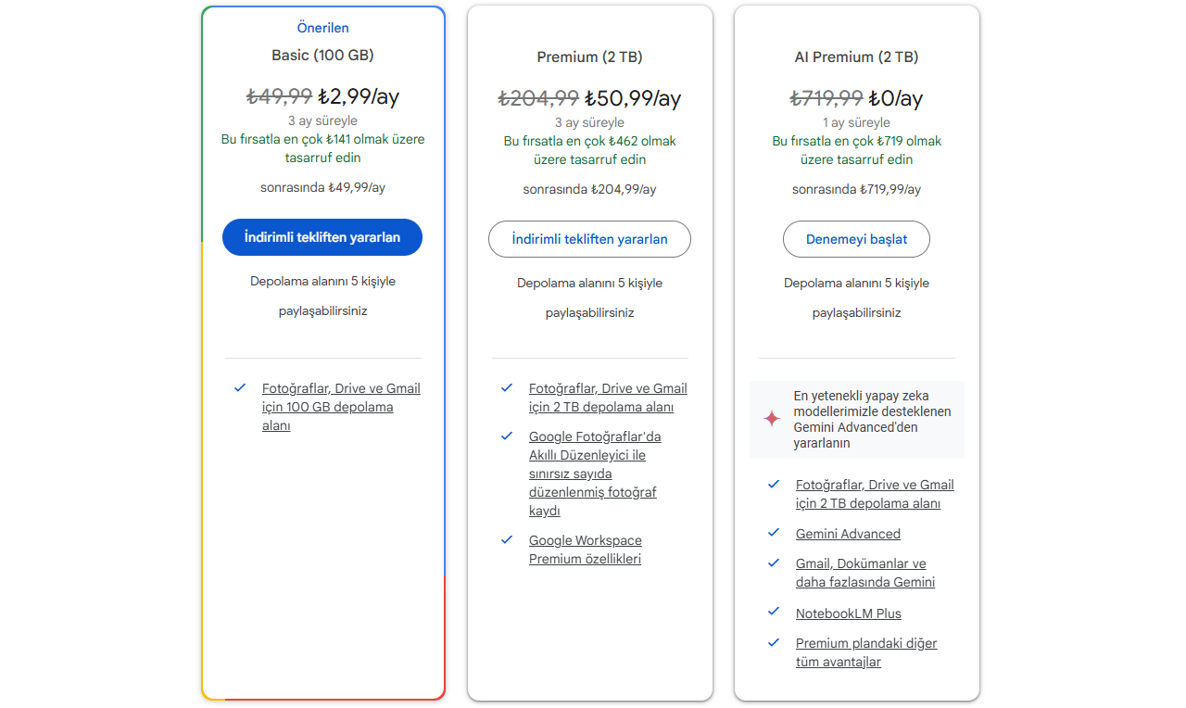Open Premium plandaki diğer tüm avantajlar link
Image resolution: width=1186 pixels, height=708 pixels.
[866, 652]
